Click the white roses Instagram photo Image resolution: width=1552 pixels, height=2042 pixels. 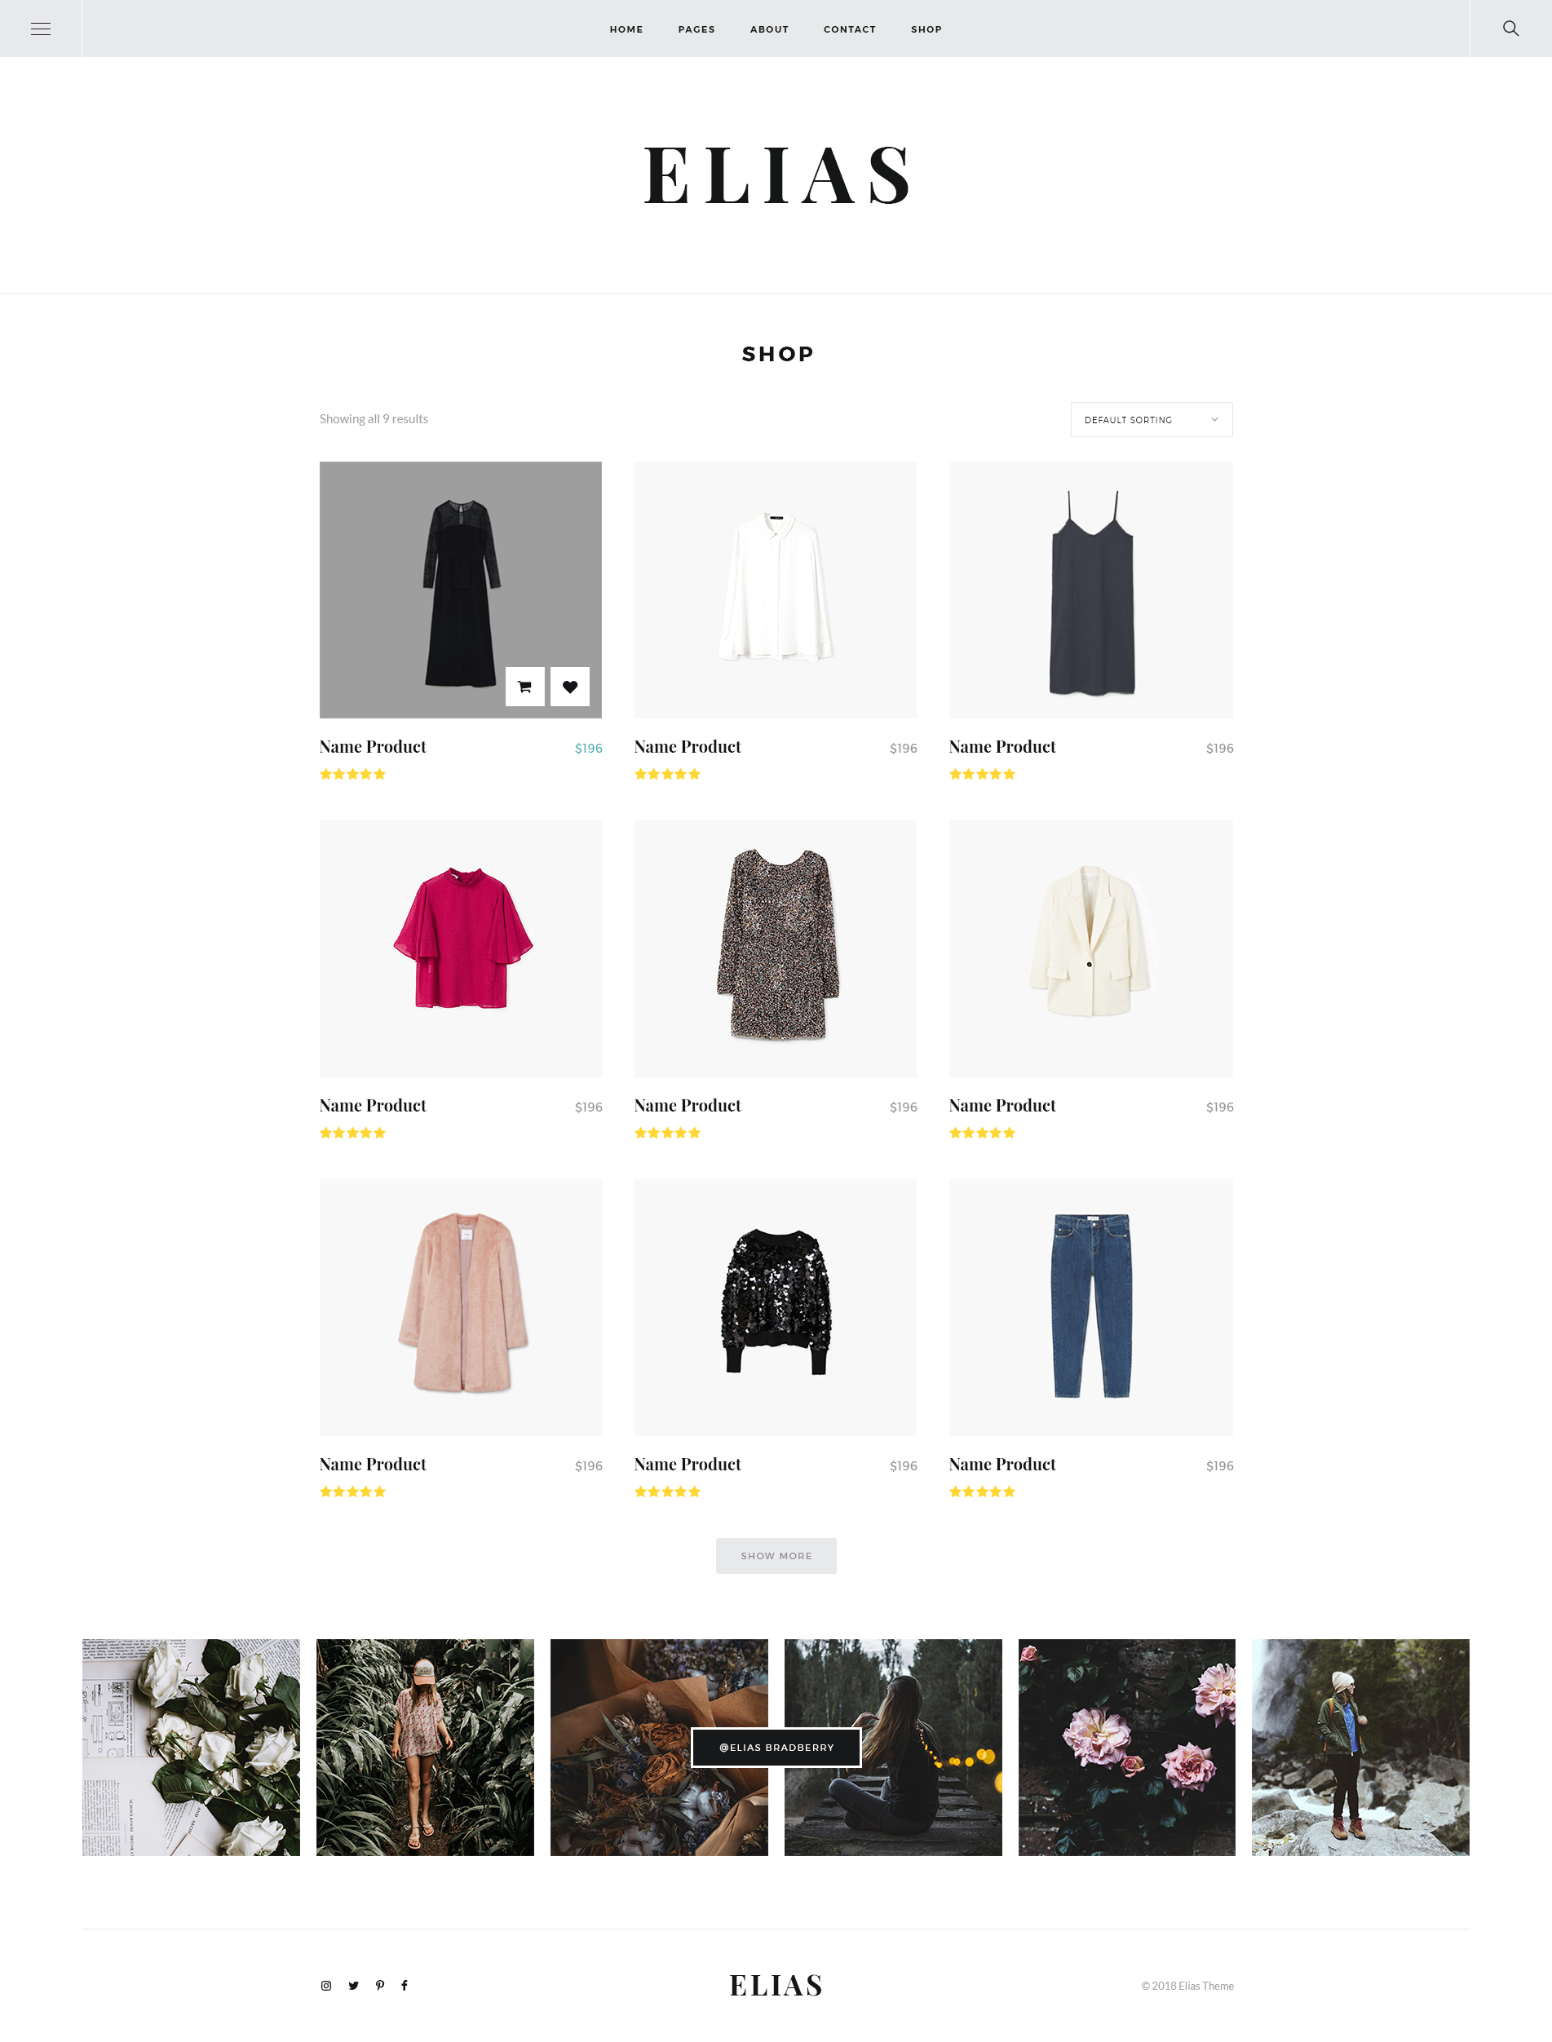pyautogui.click(x=191, y=1748)
